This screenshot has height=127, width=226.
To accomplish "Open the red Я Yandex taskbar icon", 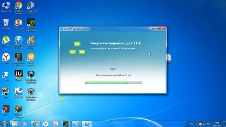I will tap(56, 124).
